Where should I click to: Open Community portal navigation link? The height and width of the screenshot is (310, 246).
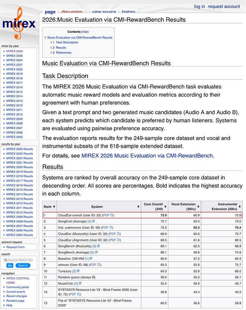point(18,287)
